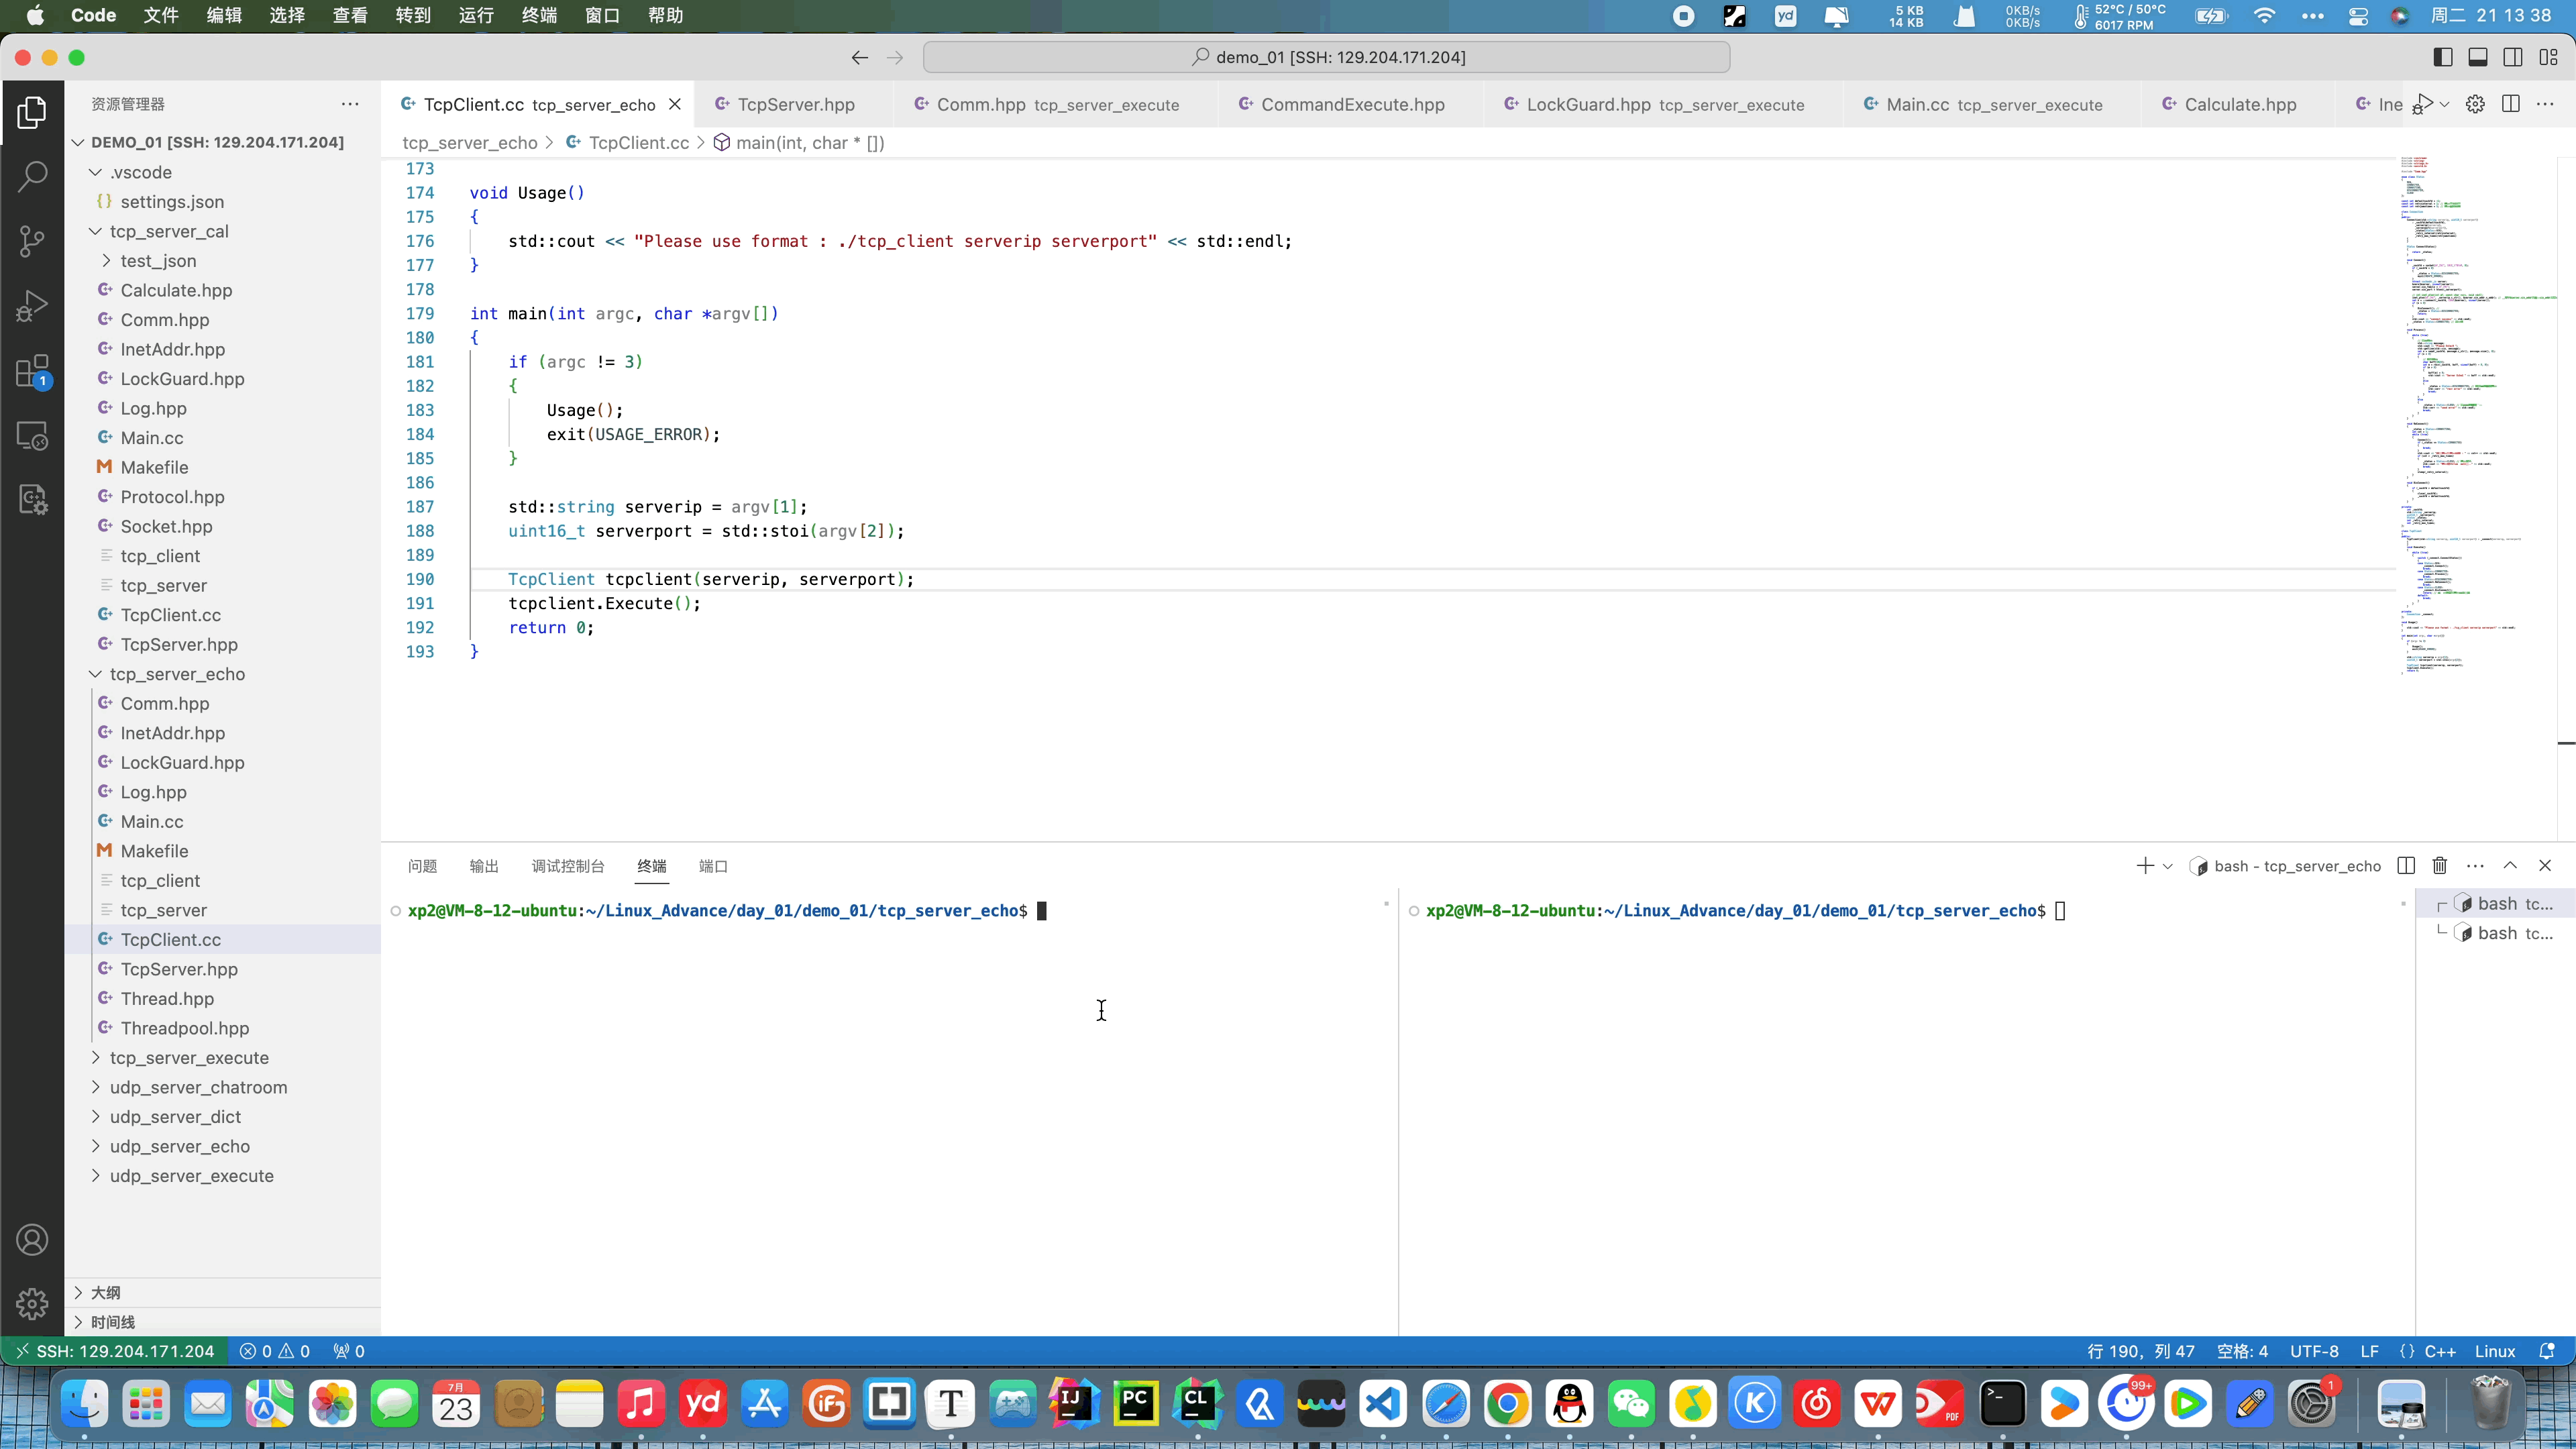The height and width of the screenshot is (1449, 2576).
Task: Switch to the TcpServer.hpp editor tab
Action: pos(795,105)
